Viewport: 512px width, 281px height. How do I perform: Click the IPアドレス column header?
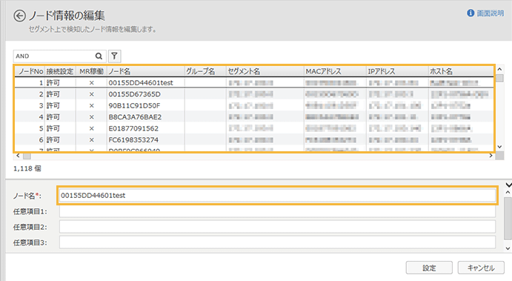pos(397,71)
